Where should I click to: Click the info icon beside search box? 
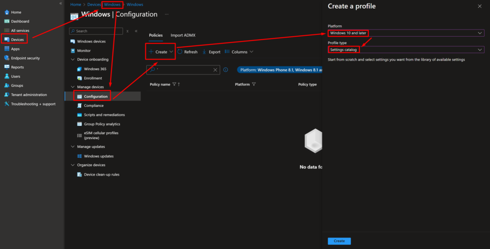(x=226, y=70)
